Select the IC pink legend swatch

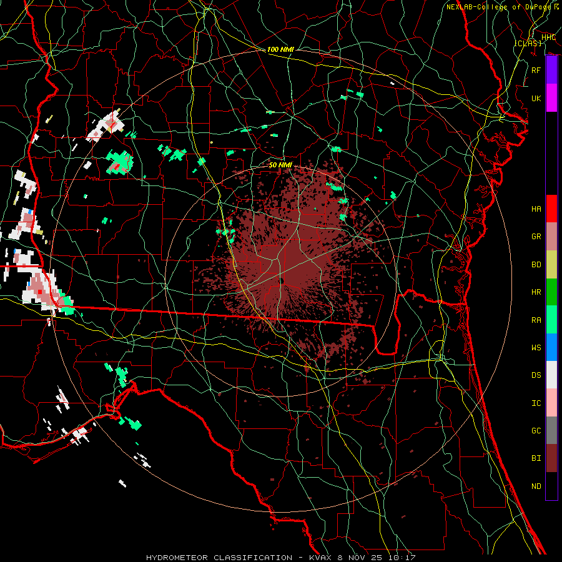(551, 403)
